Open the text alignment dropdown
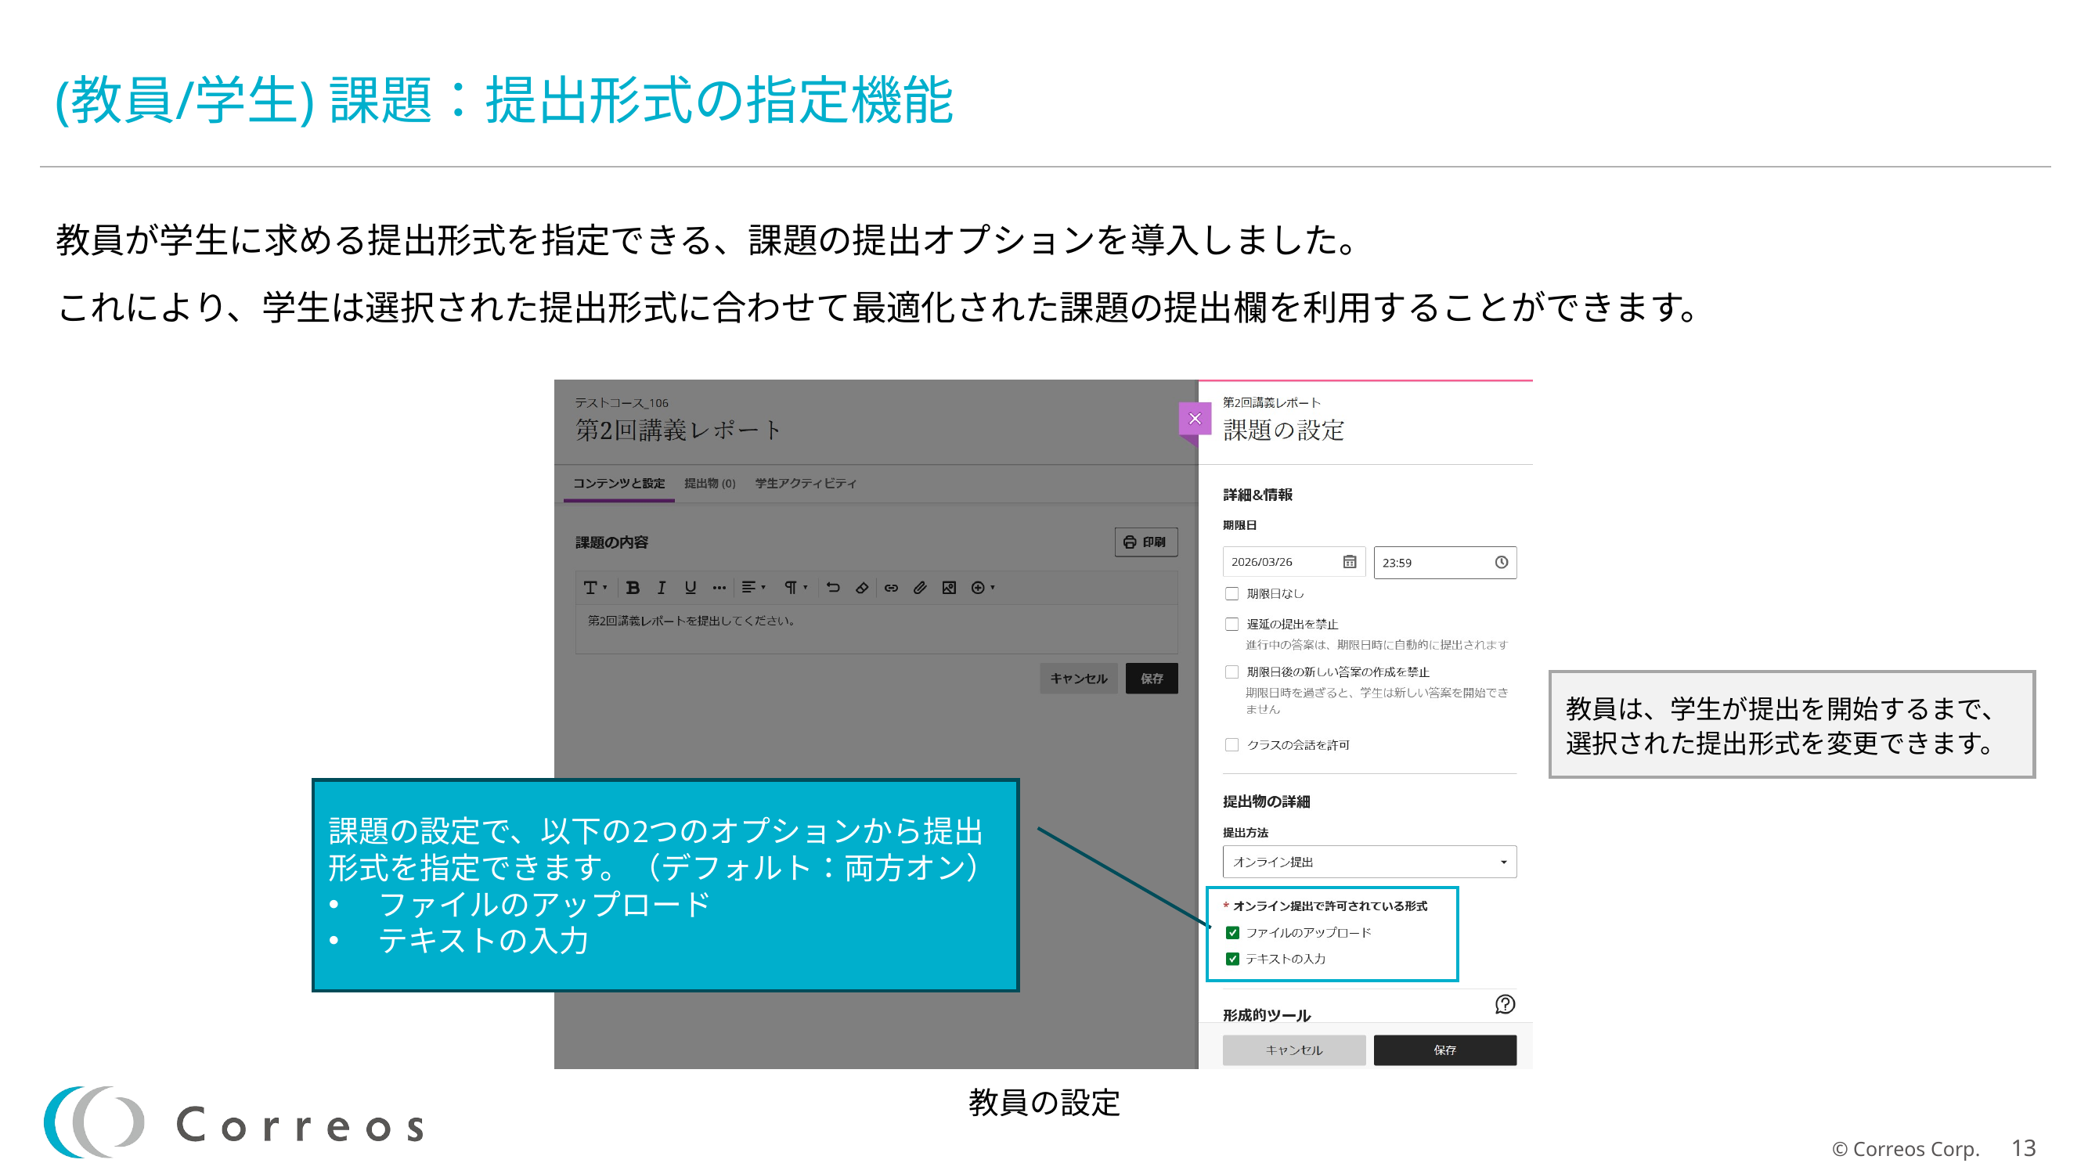Screen dimensions: 2088x1174 coord(753,589)
